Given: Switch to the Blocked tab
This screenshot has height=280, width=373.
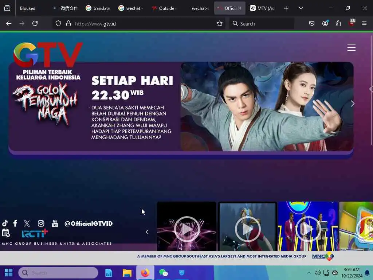Looking at the screenshot, I should pos(33,8).
